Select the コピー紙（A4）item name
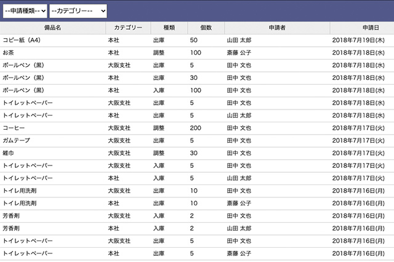The width and height of the screenshot is (394, 262). 22,40
